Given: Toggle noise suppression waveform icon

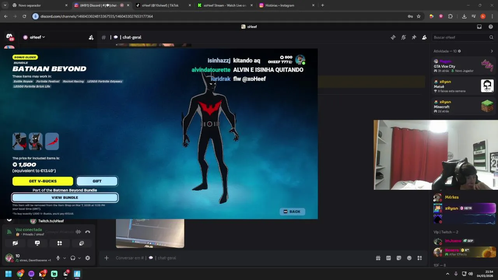Looking at the screenshot, I should click(x=78, y=232).
